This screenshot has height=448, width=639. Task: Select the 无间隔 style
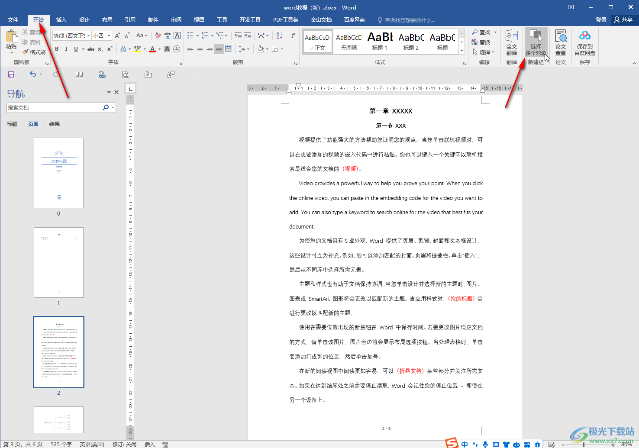349,42
